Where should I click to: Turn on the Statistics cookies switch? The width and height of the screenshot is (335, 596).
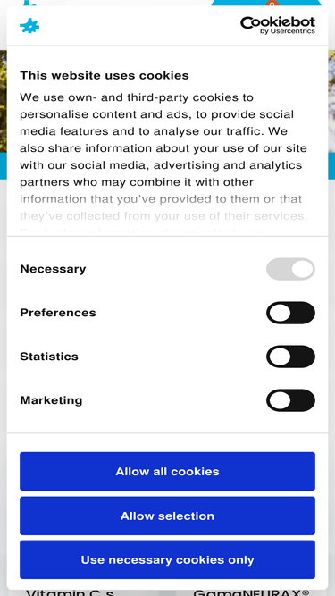290,357
